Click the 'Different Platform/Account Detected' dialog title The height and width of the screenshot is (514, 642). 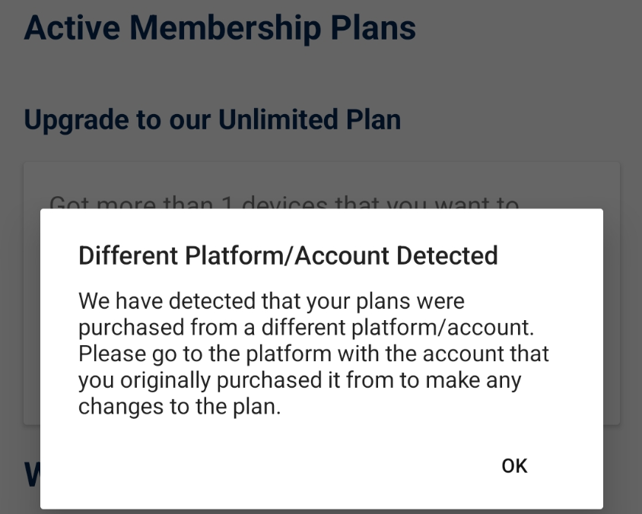coord(288,255)
